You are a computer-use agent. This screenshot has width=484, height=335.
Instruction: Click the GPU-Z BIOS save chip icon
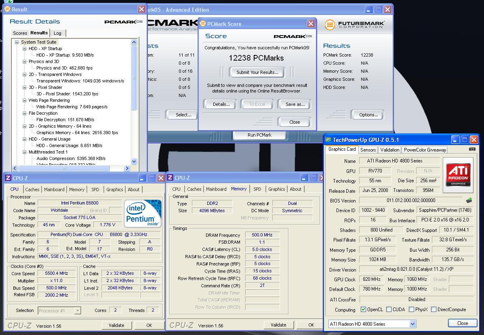tap(469, 200)
